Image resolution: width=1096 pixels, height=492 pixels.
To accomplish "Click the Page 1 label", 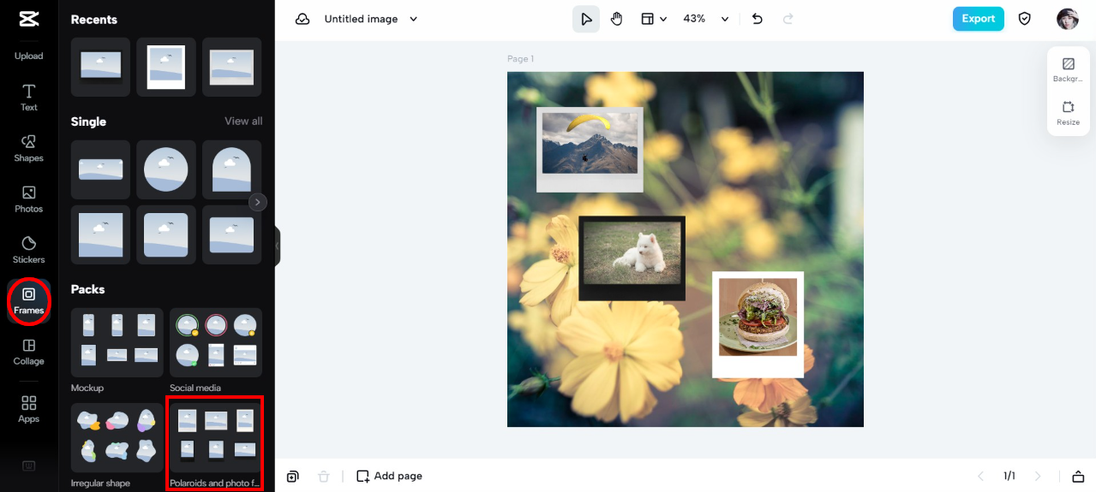I will [x=520, y=58].
